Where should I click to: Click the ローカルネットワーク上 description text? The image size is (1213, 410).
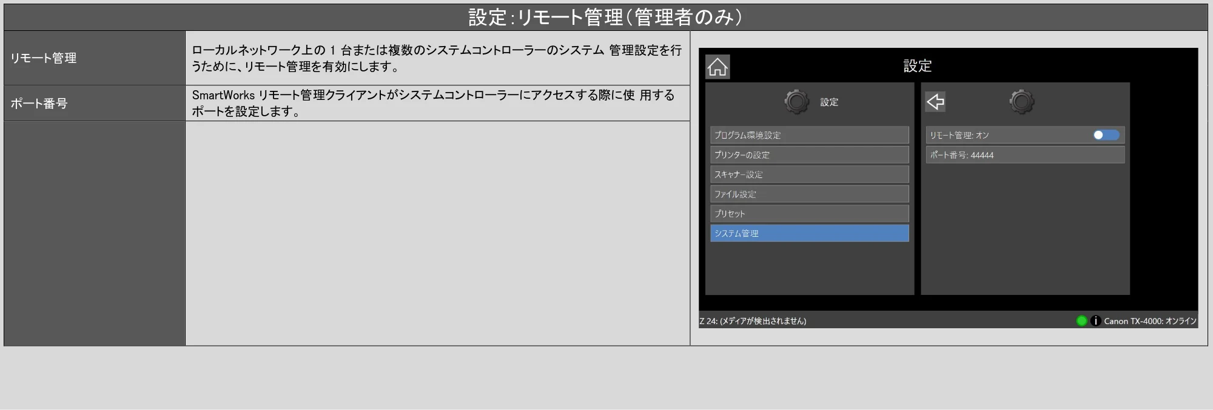[x=437, y=58]
